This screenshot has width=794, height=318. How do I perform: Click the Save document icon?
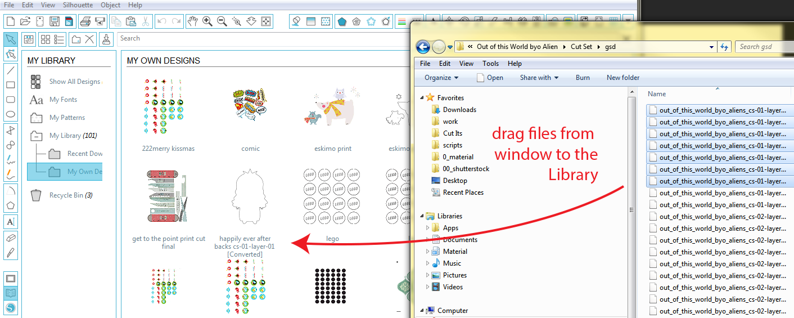point(55,21)
